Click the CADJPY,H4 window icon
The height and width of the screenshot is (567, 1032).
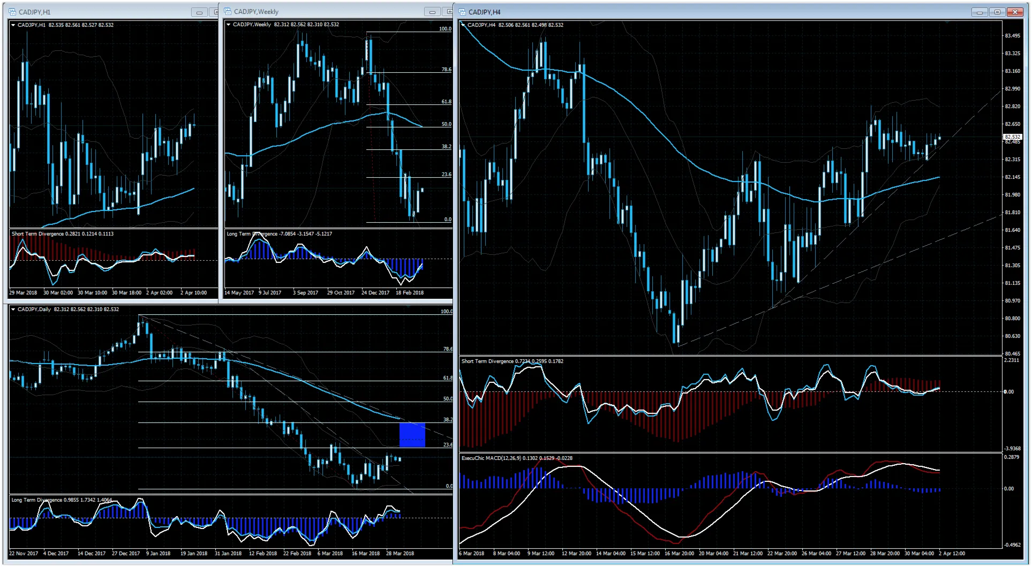point(462,12)
